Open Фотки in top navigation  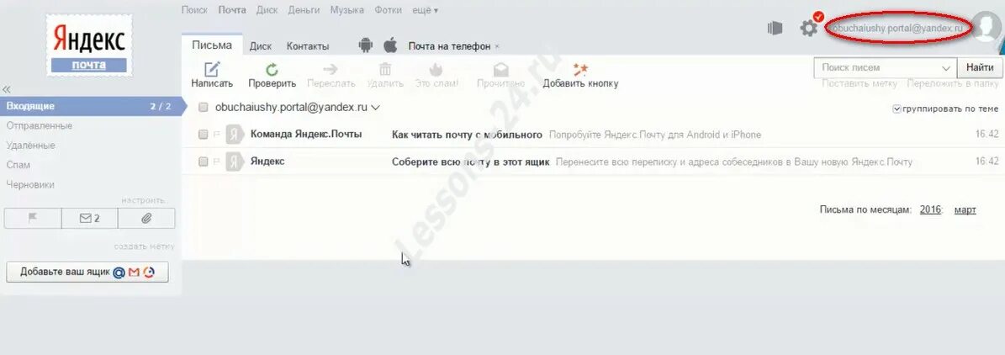point(389,10)
